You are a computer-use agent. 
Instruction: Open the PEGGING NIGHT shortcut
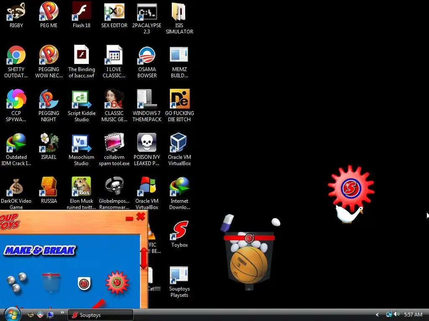click(x=49, y=105)
